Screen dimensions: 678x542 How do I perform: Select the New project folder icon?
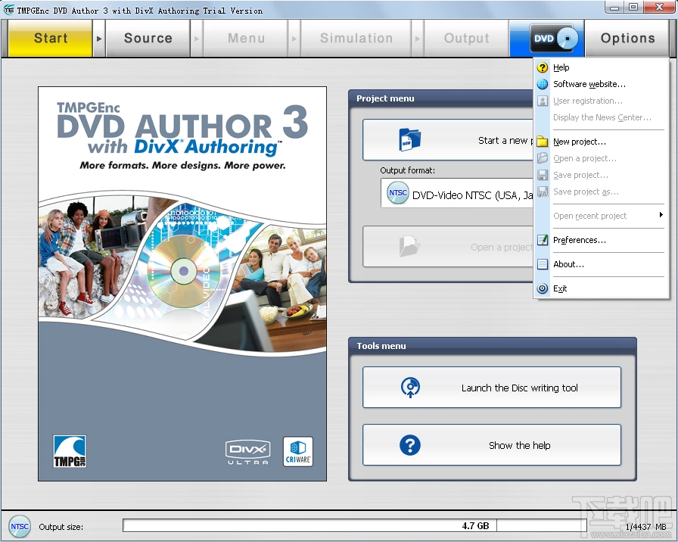543,142
